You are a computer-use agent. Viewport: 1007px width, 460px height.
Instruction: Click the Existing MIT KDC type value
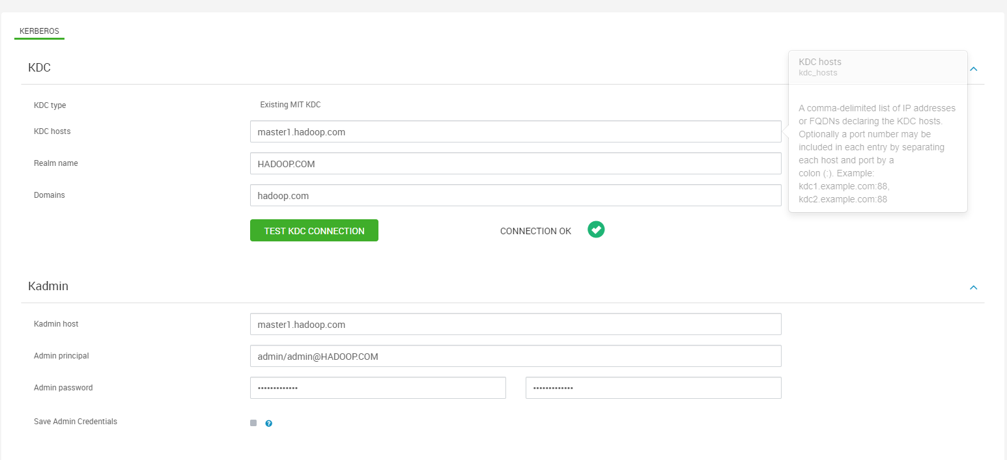coord(291,105)
